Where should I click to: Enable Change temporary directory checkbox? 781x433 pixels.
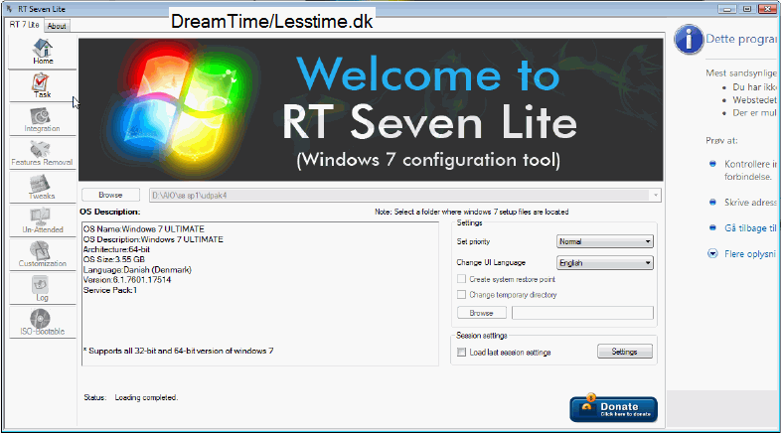pyautogui.click(x=462, y=295)
